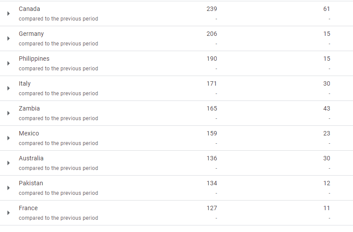Expand the Italy row triangle
Viewport: 353px width, 232px height.
[8, 88]
